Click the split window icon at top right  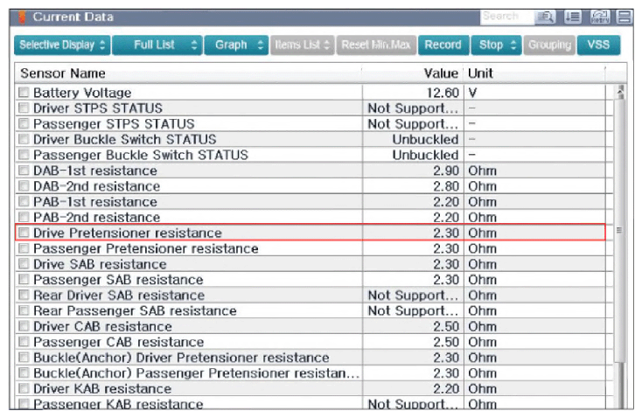[x=625, y=17]
